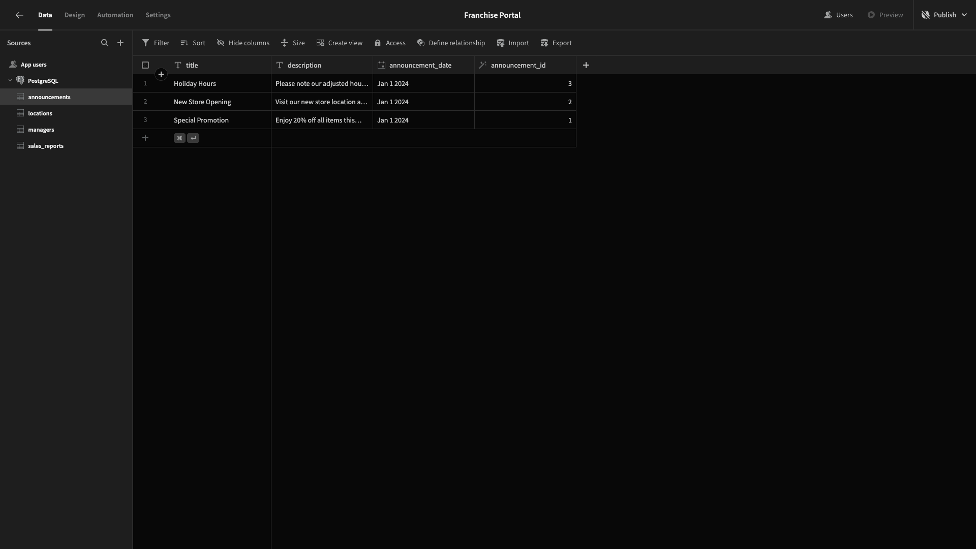976x549 pixels.
Task: Click the description column header
Action: 322,65
